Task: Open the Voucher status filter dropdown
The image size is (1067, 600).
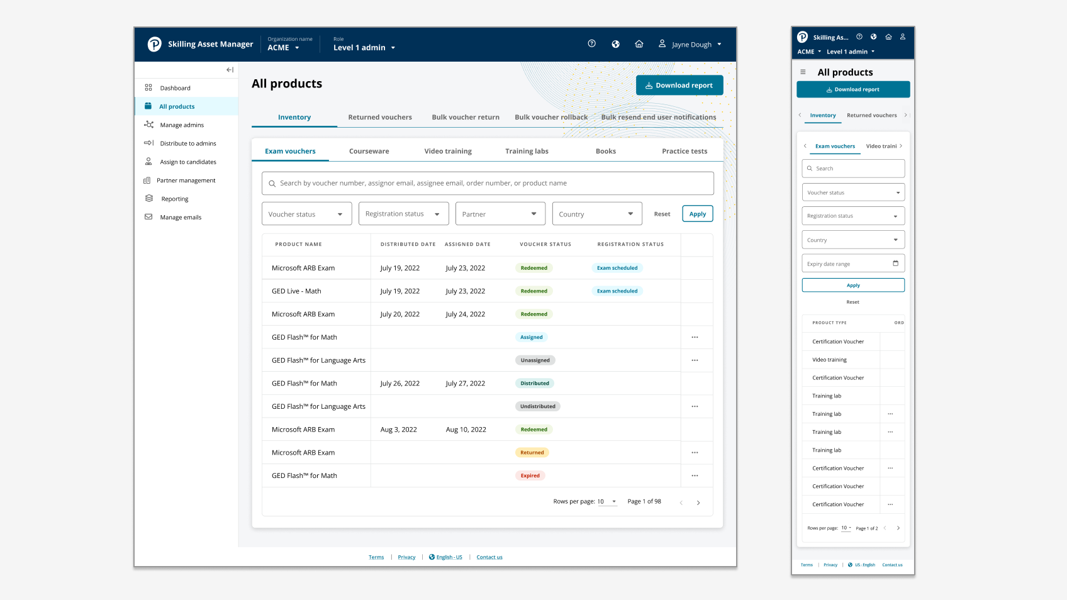Action: 306,213
